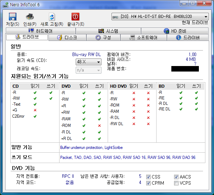Click the drive icon on the 드라이브 tab
This screenshot has width=214, height=195.
point(18,37)
